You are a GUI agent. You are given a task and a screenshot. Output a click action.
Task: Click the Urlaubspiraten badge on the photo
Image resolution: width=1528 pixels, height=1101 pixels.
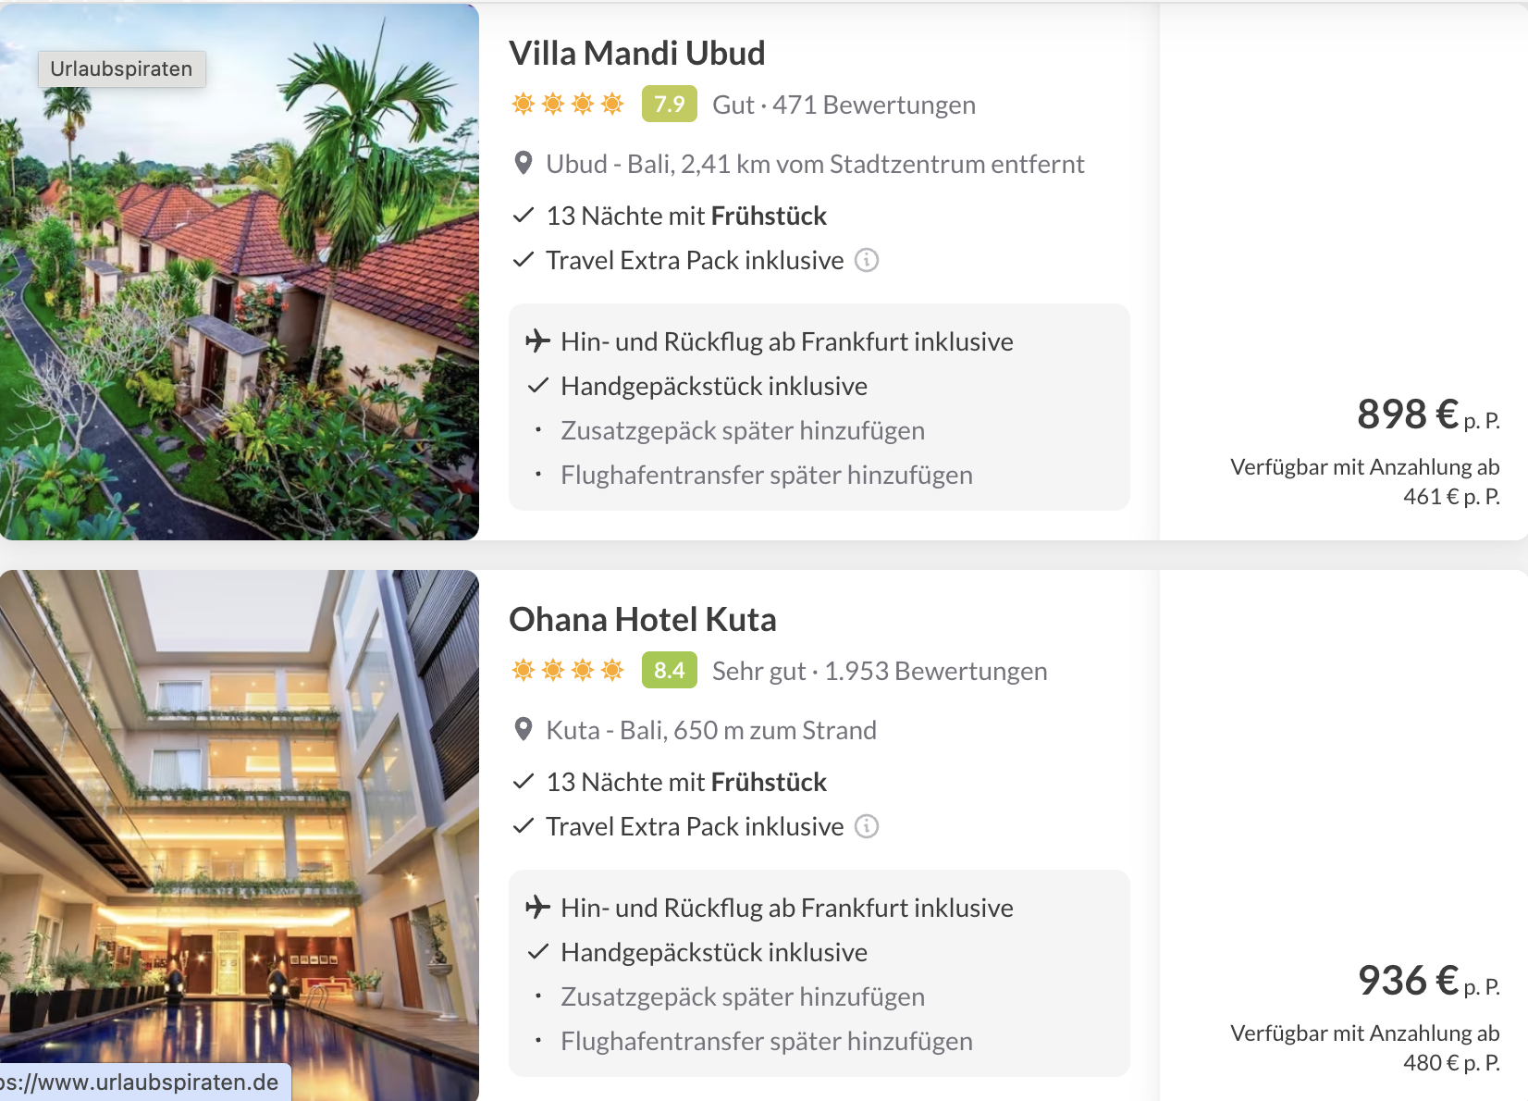coord(121,69)
